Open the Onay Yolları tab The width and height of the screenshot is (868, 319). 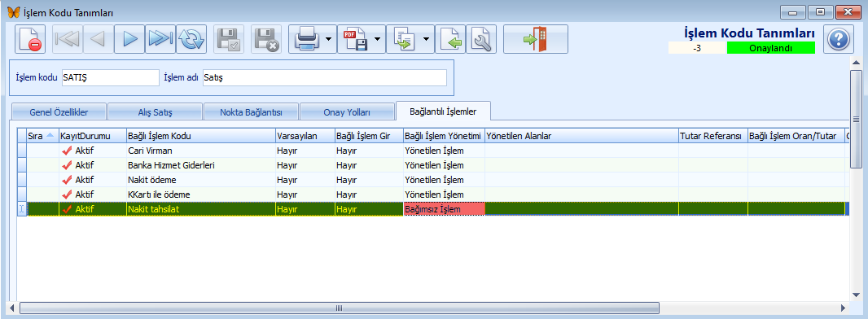click(347, 112)
